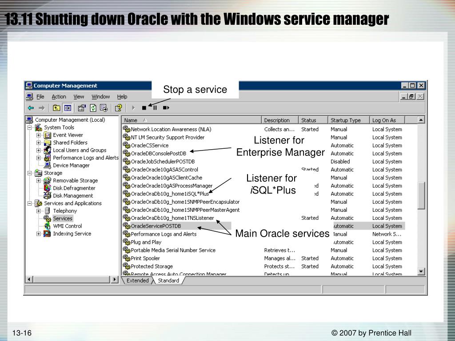Click the Forward arrow toolbar icon

[x=41, y=108]
